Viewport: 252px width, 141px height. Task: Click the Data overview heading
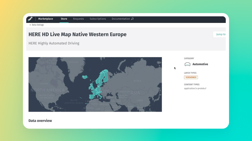click(40, 121)
